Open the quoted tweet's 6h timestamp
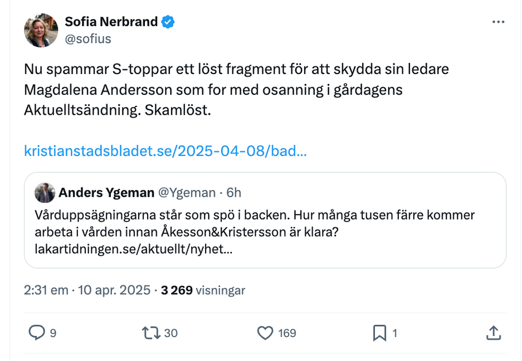Screen dimensions: 522x361 click(x=234, y=193)
